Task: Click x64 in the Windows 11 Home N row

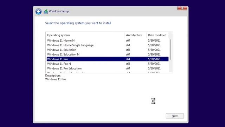Action: tap(128, 41)
